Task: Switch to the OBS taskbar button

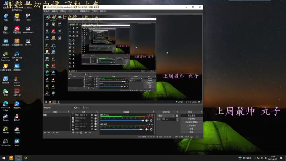Action: click(19, 158)
